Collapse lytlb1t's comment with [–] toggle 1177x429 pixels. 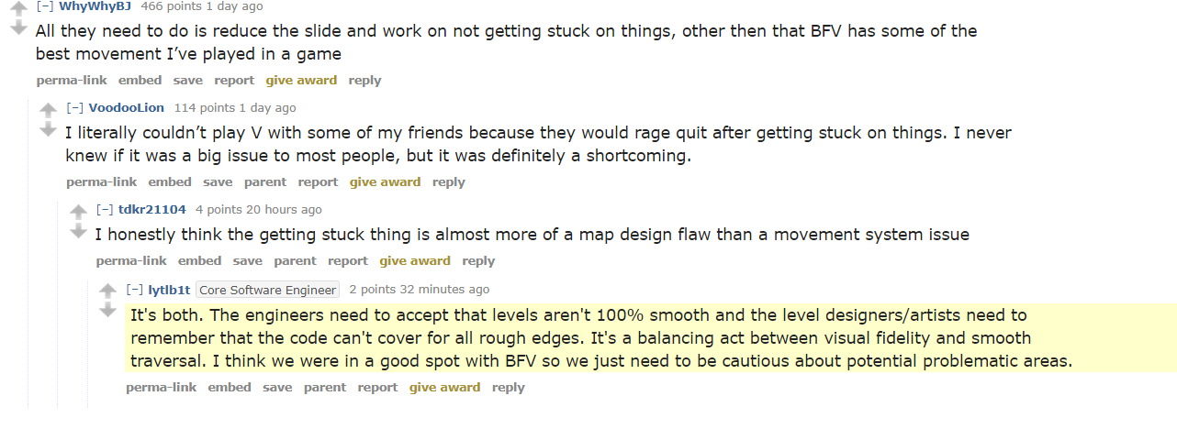tap(135, 290)
